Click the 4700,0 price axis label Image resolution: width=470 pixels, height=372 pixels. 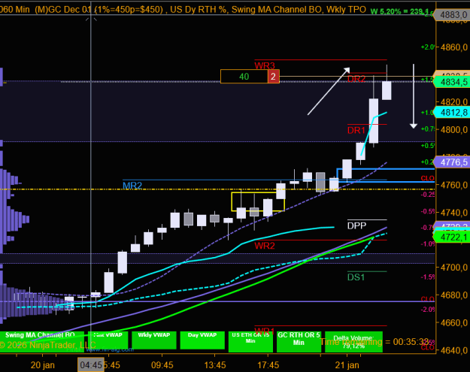point(454,268)
